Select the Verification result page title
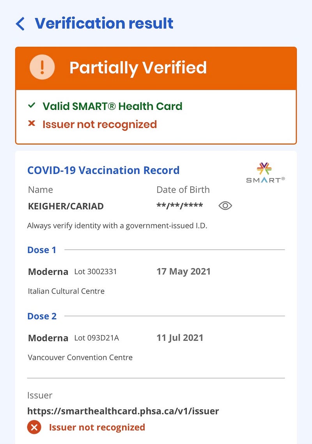 tap(104, 23)
